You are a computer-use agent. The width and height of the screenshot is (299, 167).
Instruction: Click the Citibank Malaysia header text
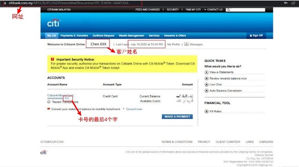click(x=59, y=10)
